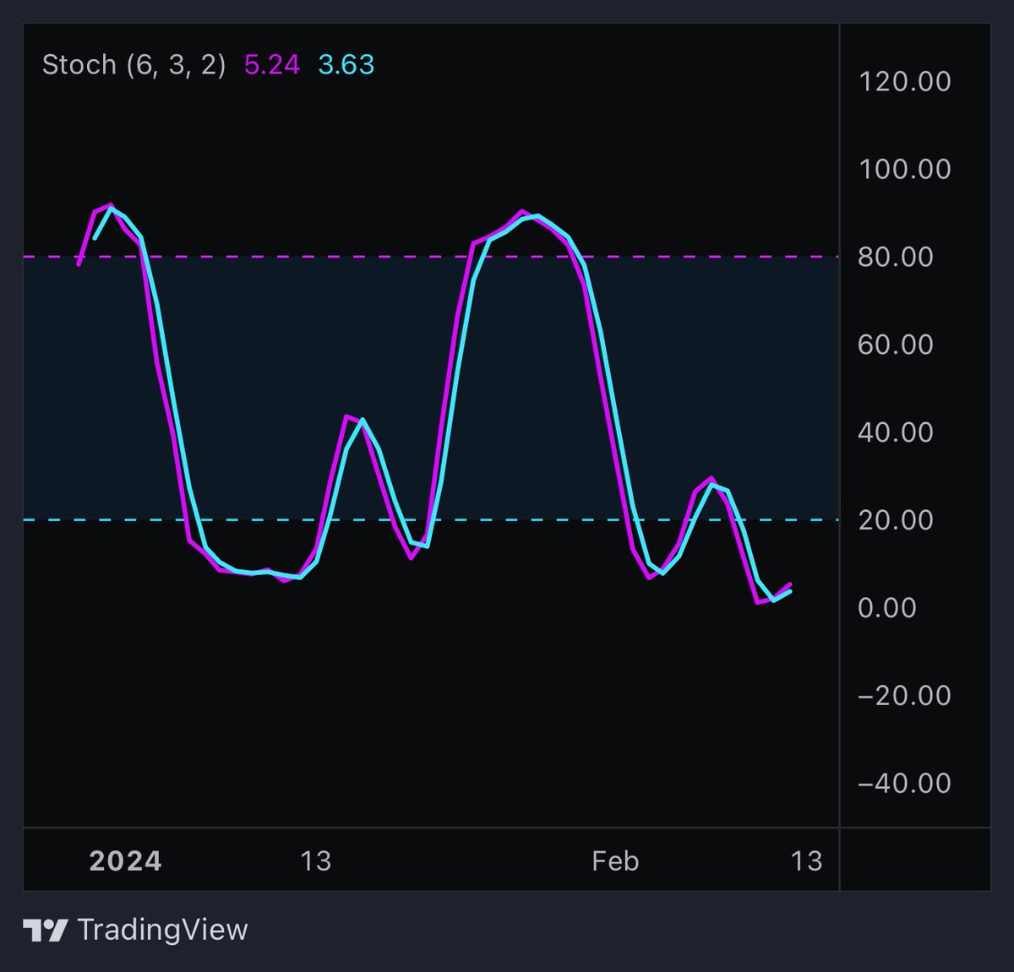Click the Stoch (6, 3, 2) indicator title
Viewport: 1014px width, 972px height.
tap(134, 65)
